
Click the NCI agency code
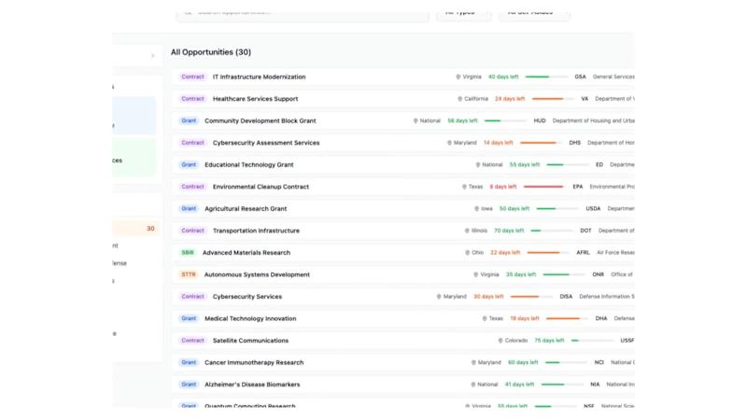point(599,362)
